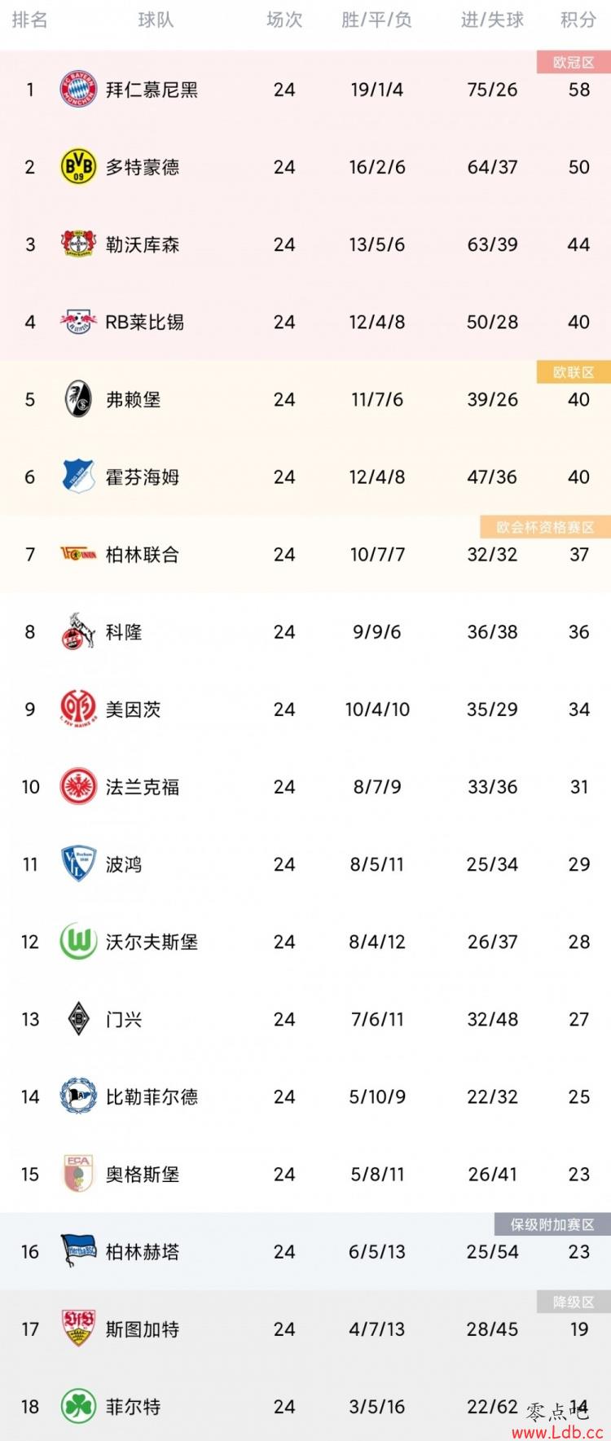Screen dimensions: 611x1441
Task: Tap the 降级区 zone label
Action: pyautogui.click(x=574, y=1302)
